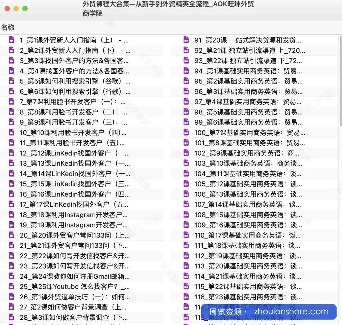Click the file icon of 100_第7课基础实用商务英语
The height and width of the screenshot is (325, 342).
coord(186,132)
